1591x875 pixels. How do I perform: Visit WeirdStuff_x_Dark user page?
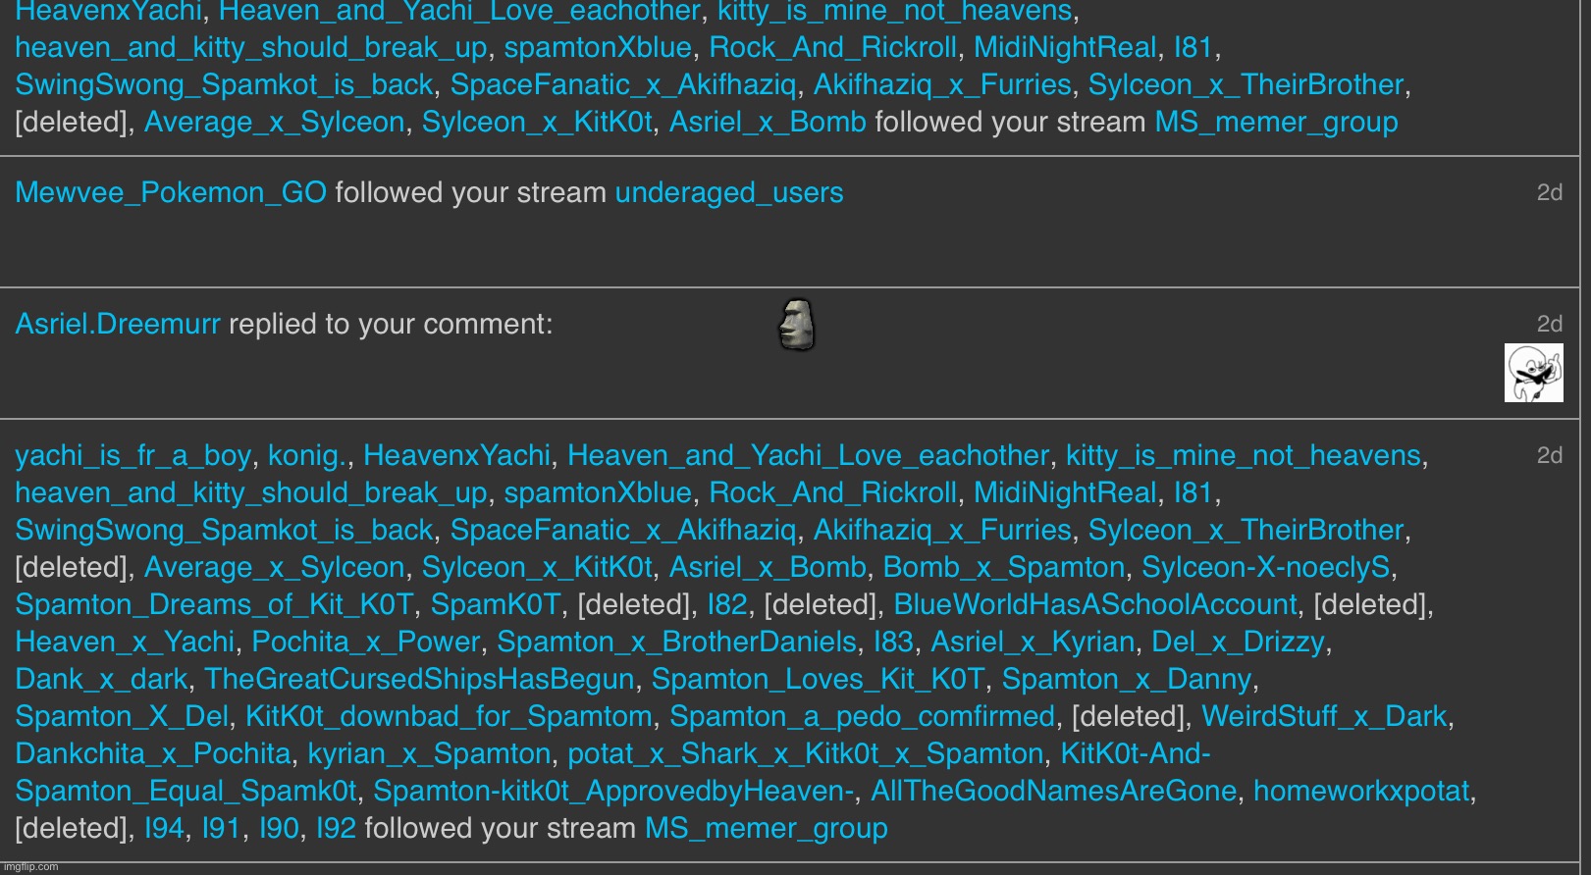click(x=1324, y=716)
